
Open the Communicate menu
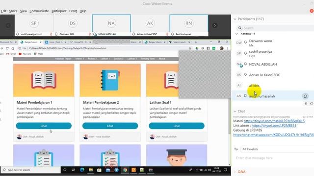pyautogui.click(x=39, y=11)
